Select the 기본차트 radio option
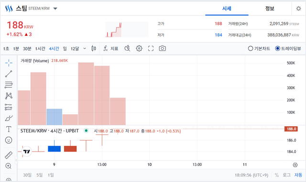306x182 pixels. (259, 49)
